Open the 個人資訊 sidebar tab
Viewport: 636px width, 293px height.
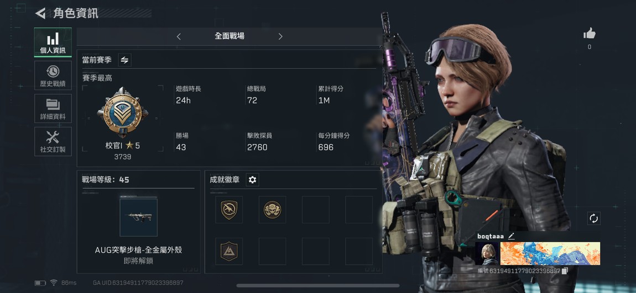[53, 42]
